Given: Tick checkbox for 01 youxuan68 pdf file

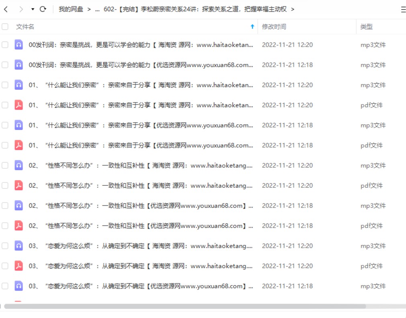Looking at the screenshot, I should (5, 145).
